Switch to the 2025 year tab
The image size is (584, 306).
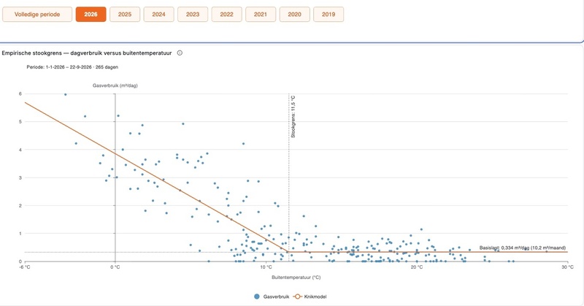click(125, 15)
